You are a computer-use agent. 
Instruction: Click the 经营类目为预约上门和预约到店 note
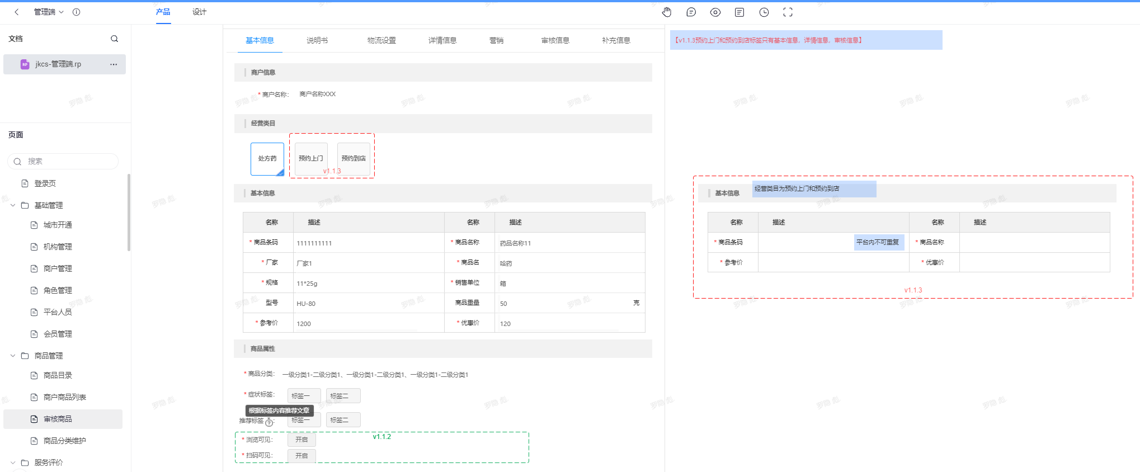click(814, 189)
